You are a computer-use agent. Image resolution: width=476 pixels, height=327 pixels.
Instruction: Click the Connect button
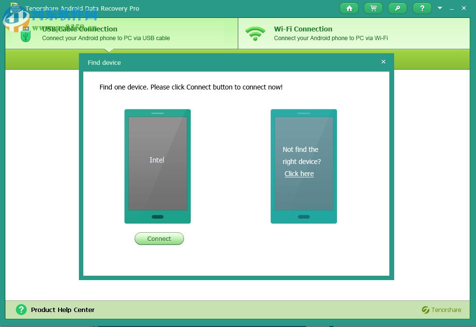[x=159, y=238]
